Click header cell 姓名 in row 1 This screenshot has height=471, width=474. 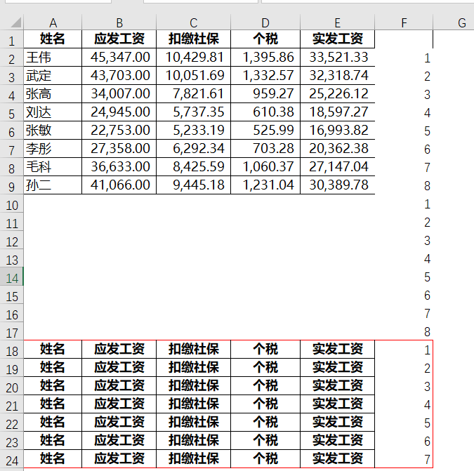[x=53, y=39]
